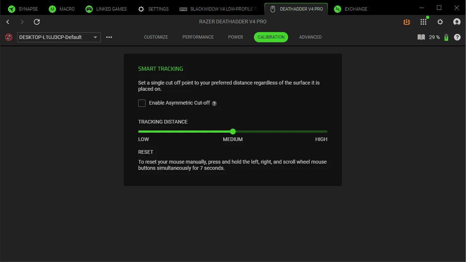The image size is (466, 262).
Task: Click the Synapse logo icon
Action: coord(12,9)
